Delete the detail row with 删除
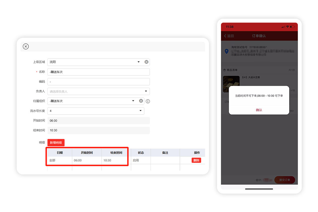 point(196,160)
